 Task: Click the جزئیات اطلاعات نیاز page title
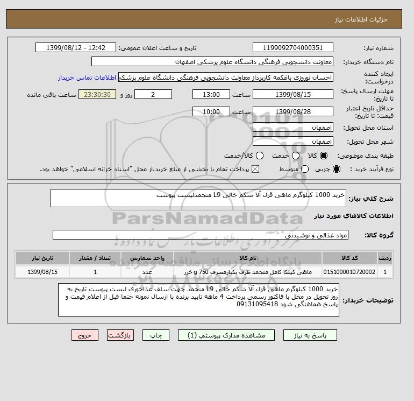pos(361,19)
